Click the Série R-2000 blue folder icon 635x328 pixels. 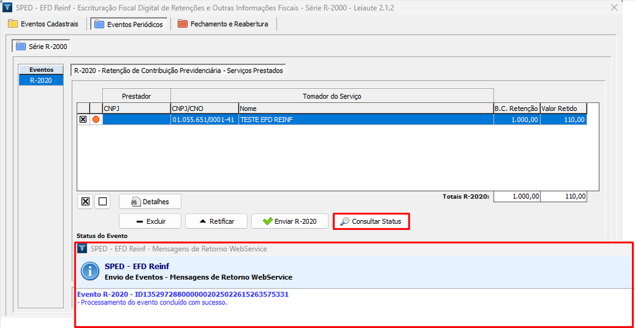20,47
